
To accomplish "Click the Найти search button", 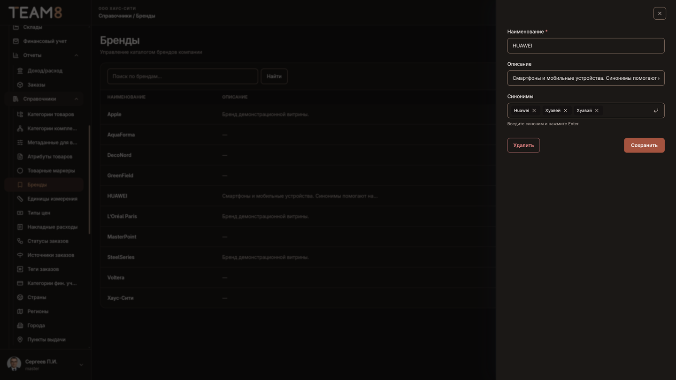I will click(274, 76).
